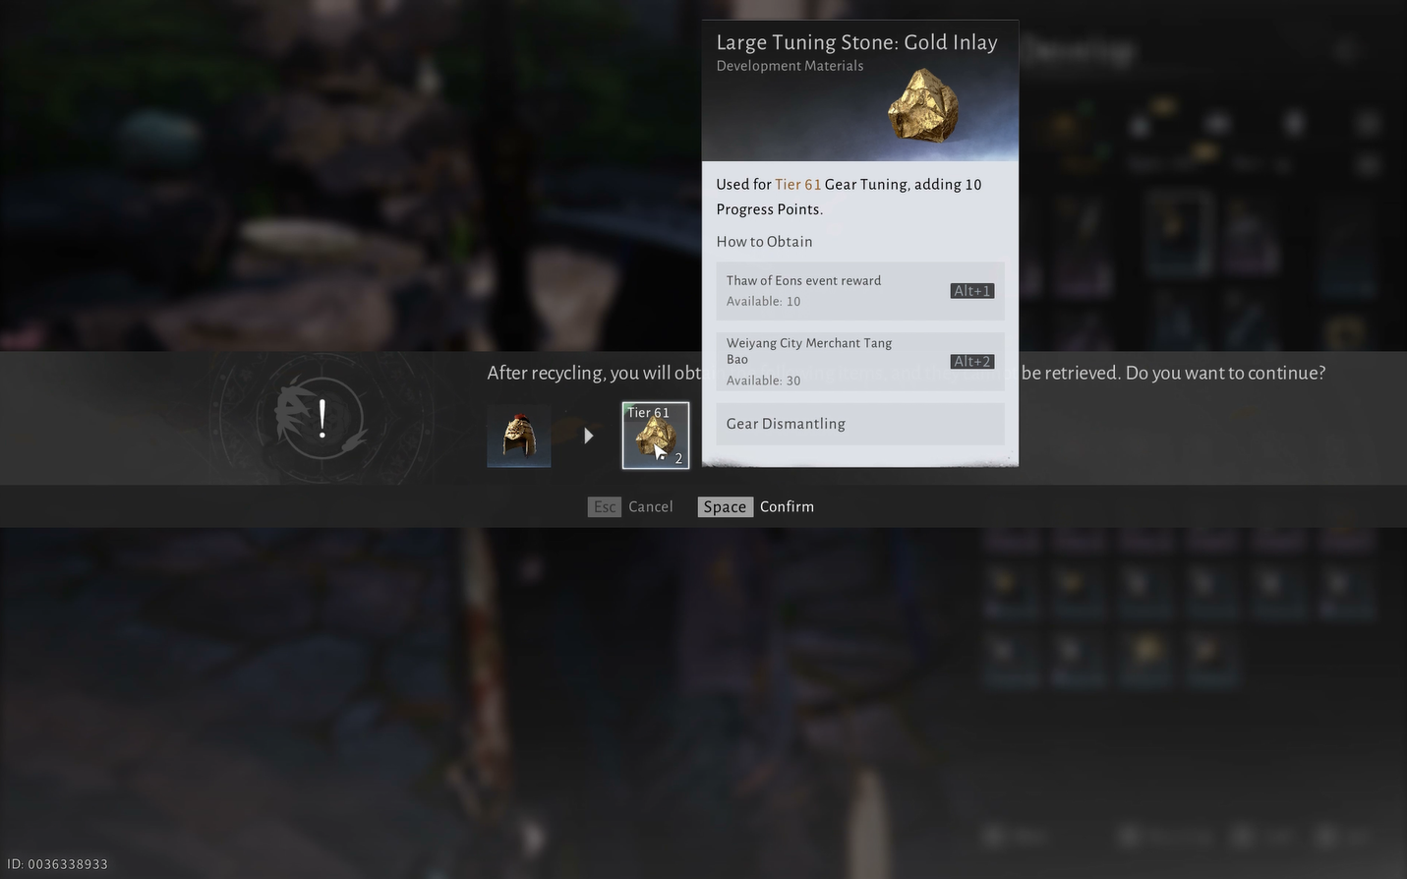
Task: Click the Alt+1 shortcut badge
Action: [972, 291]
